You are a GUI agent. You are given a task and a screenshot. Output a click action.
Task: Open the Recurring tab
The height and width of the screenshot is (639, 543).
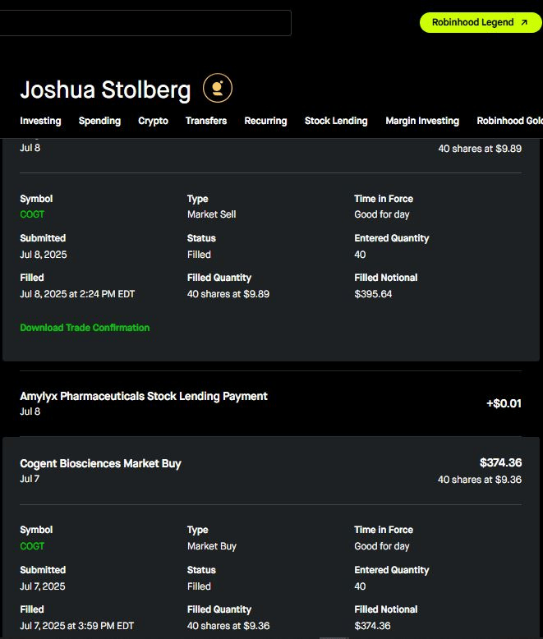(x=265, y=121)
